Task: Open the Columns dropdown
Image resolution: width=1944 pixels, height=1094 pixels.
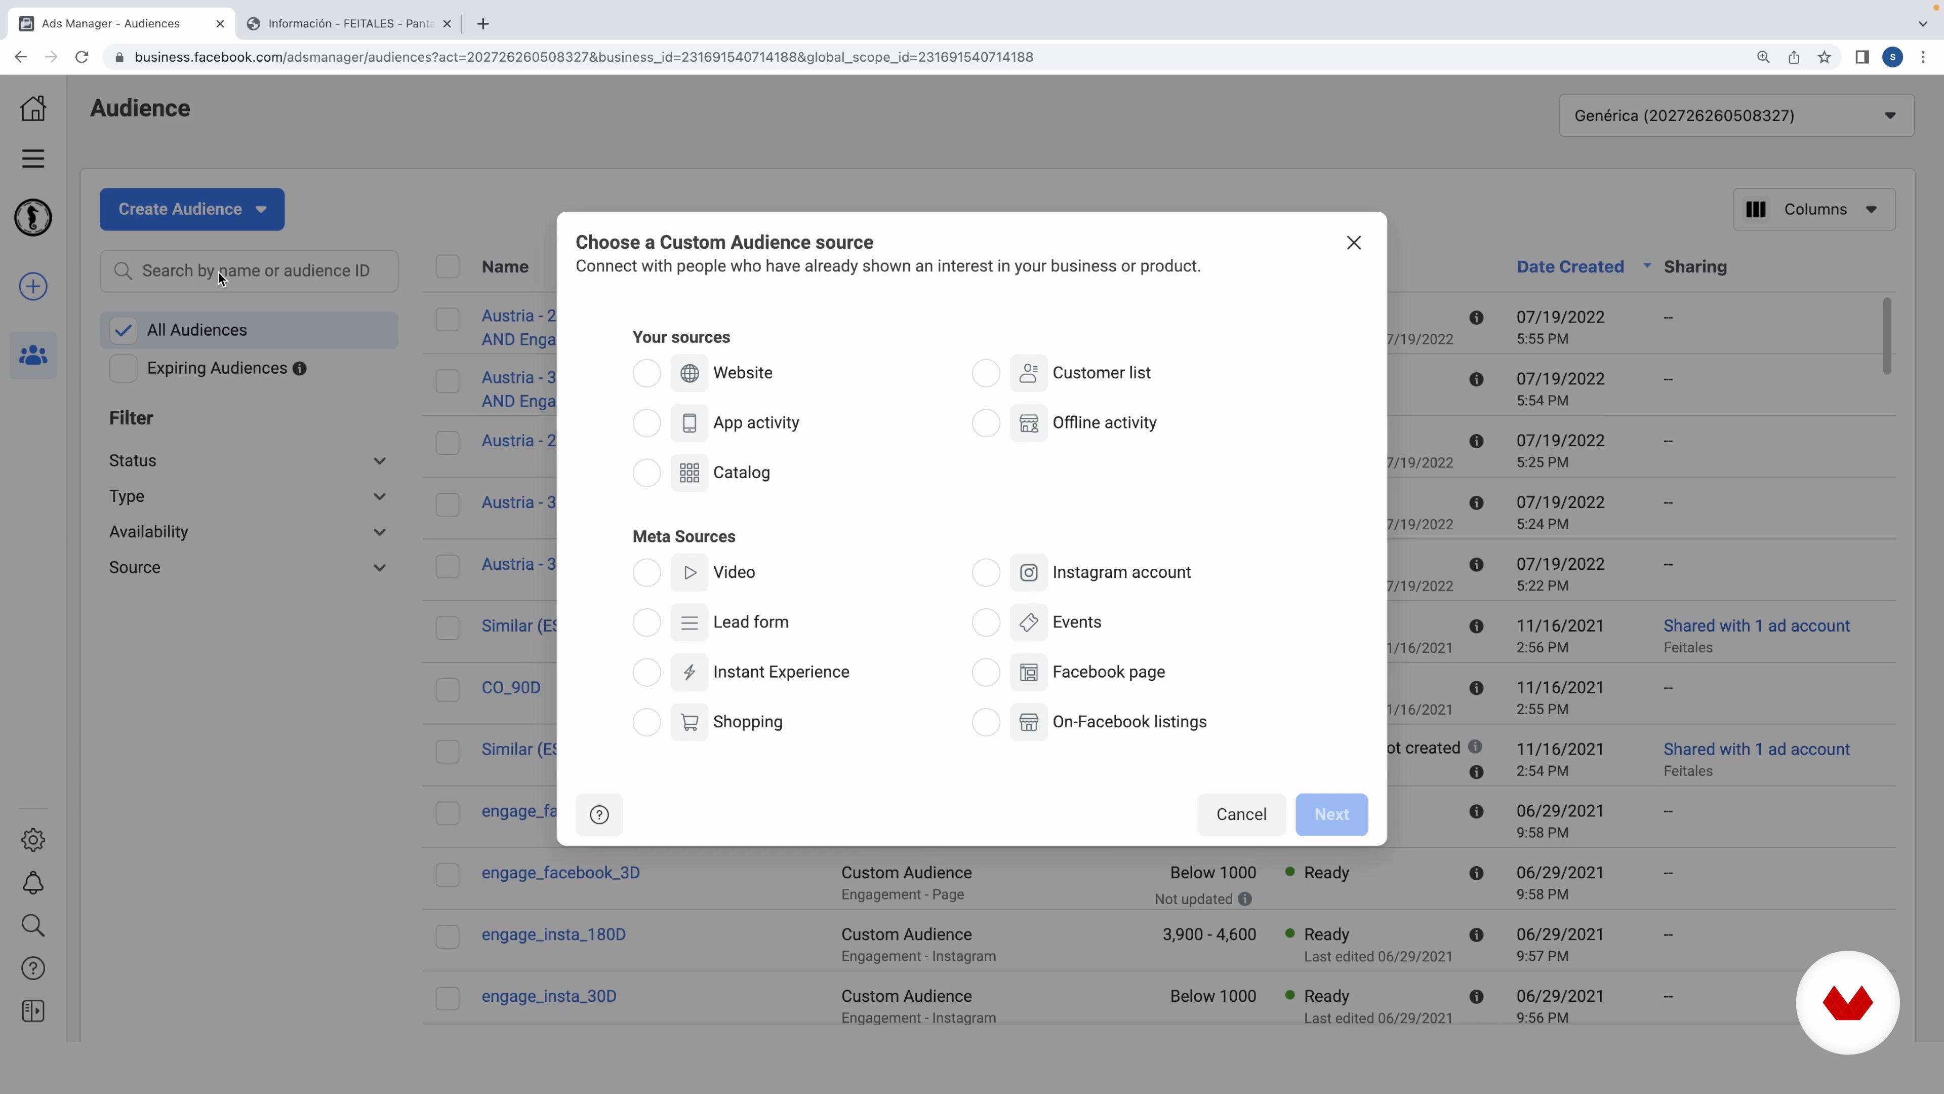Action: click(x=1814, y=209)
